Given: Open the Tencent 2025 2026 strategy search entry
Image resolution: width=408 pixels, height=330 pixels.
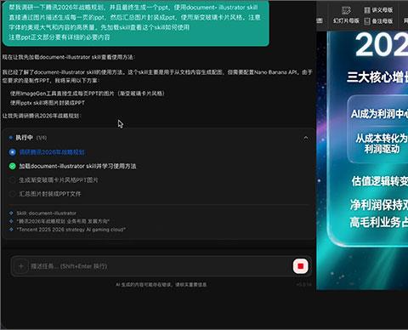Looking at the screenshot, I should coord(71,230).
